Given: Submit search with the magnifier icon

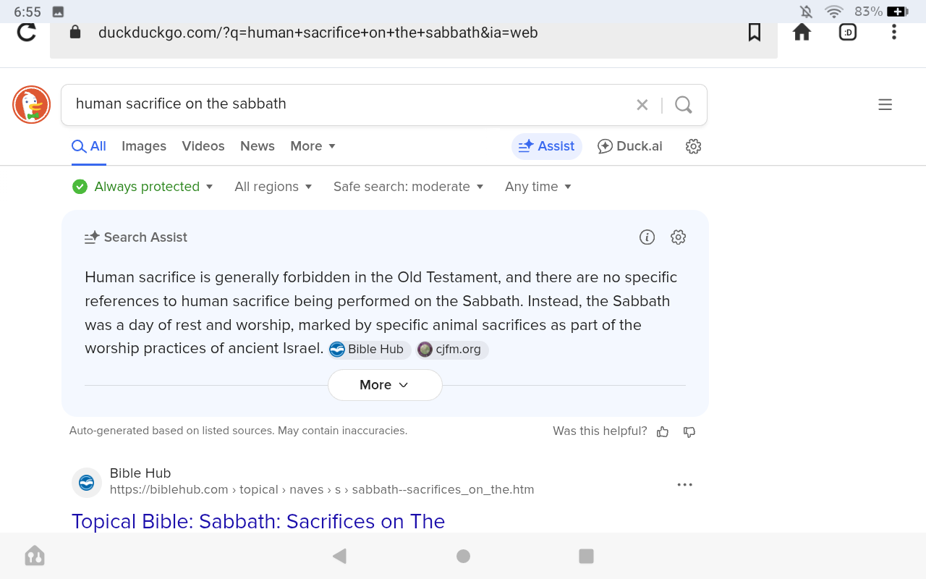Looking at the screenshot, I should pos(684,105).
